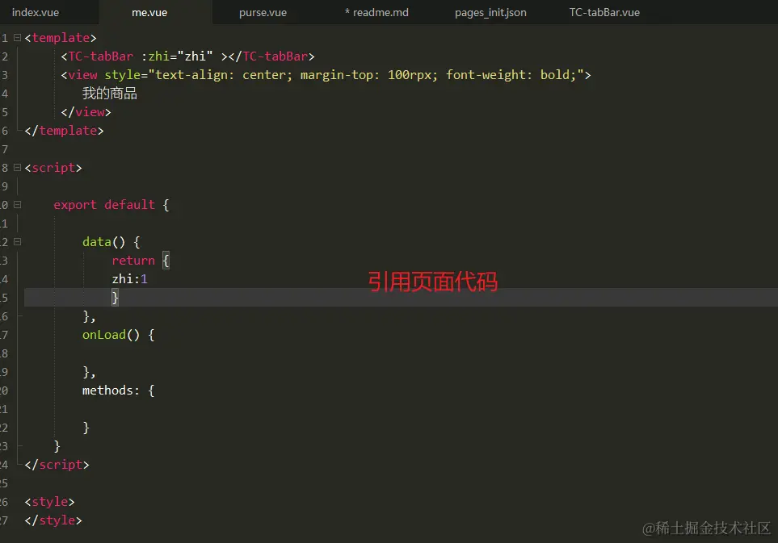Click the closing style tag

pos(53,520)
